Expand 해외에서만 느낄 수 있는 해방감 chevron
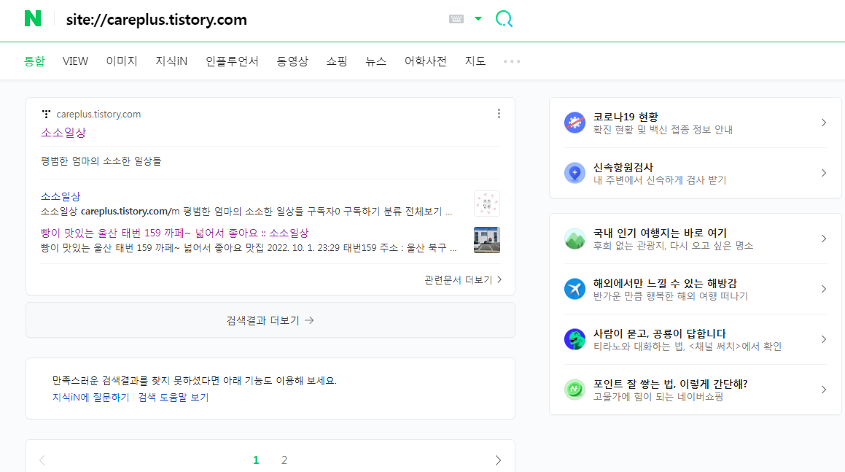Viewport: 845px width, 472px height. tap(823, 289)
